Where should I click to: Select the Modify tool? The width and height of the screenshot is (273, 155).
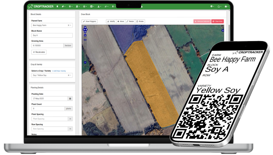tap(111, 21)
